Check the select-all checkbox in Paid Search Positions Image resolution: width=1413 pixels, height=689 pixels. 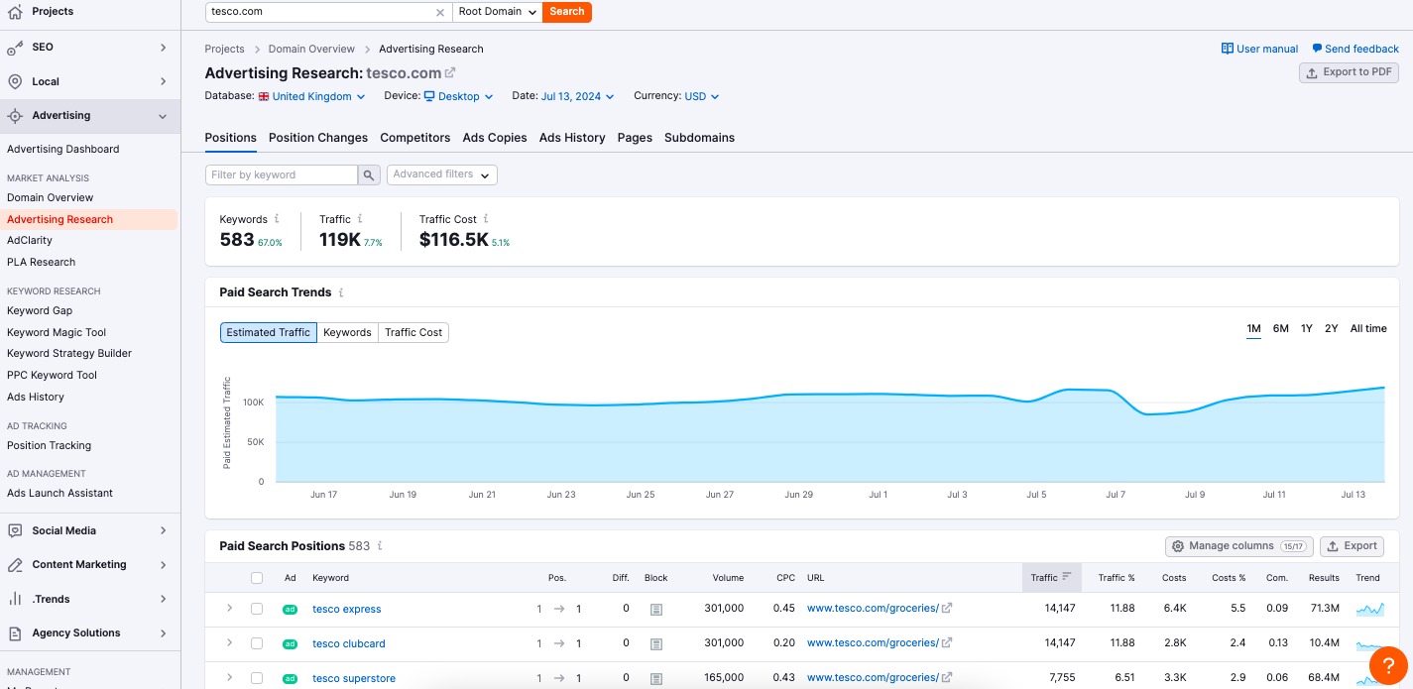[257, 577]
